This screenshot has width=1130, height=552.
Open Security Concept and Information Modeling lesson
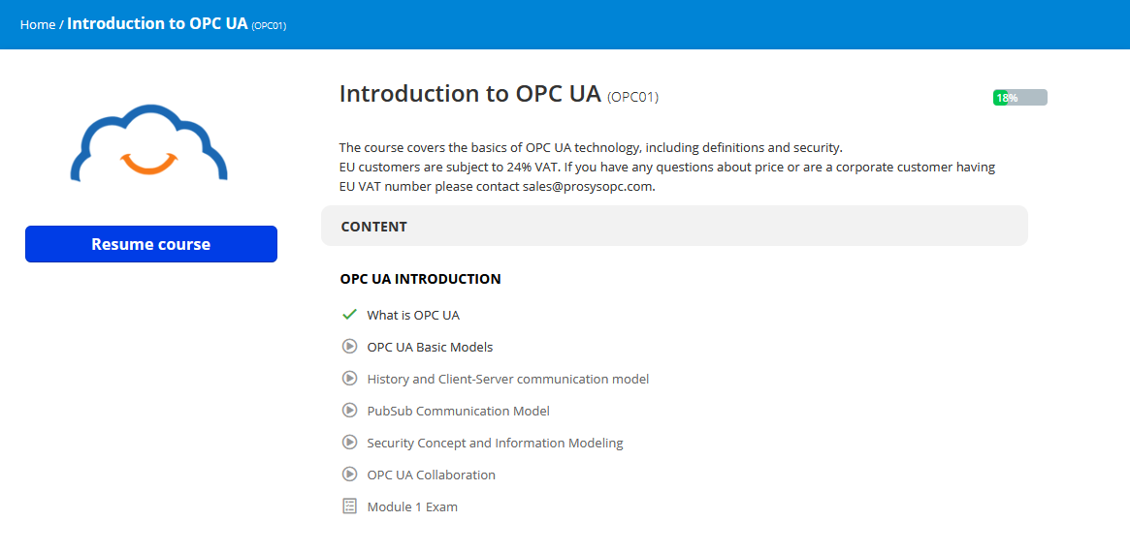[495, 443]
